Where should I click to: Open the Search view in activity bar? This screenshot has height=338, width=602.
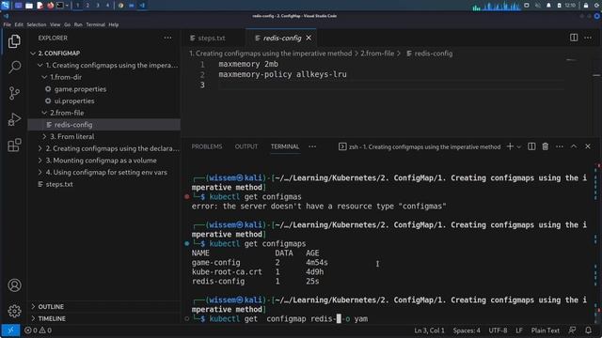coord(14,67)
